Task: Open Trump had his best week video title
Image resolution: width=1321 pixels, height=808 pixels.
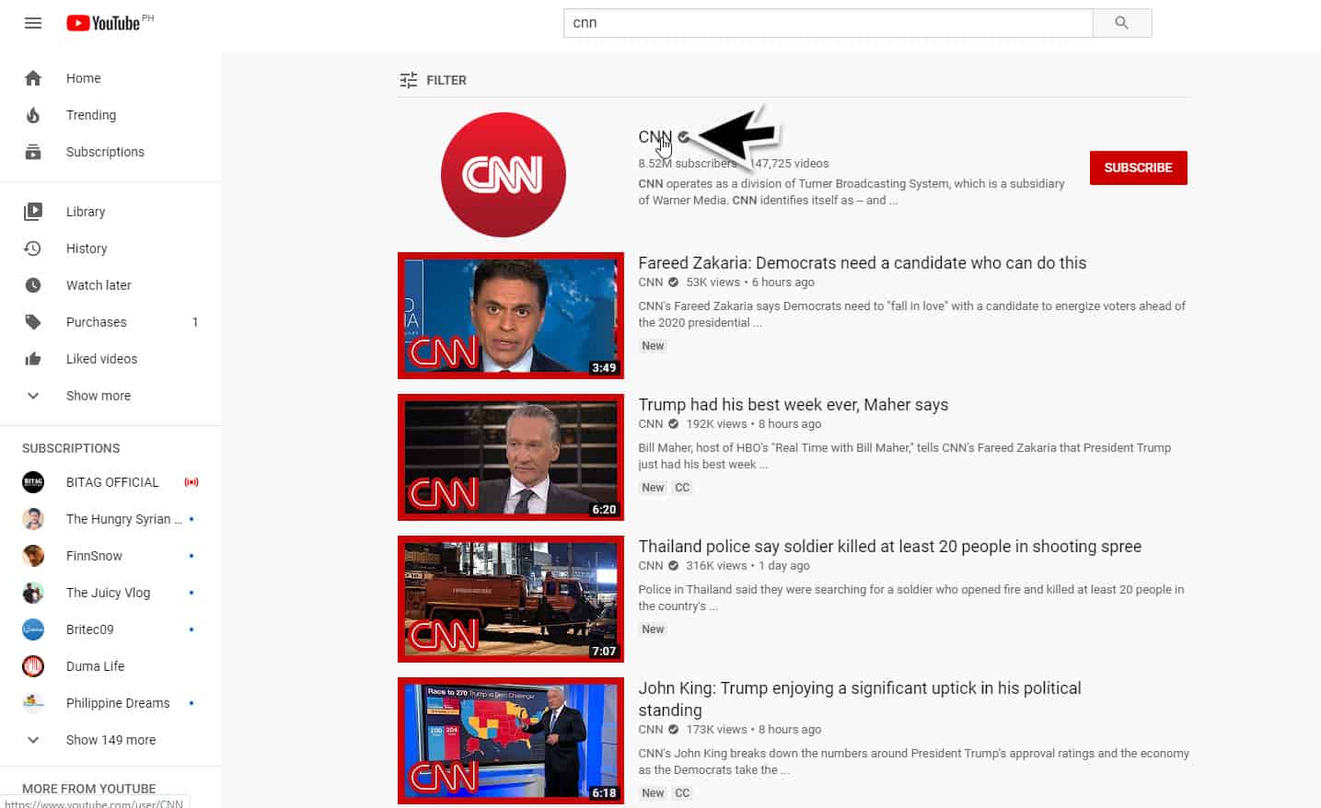Action: point(793,405)
